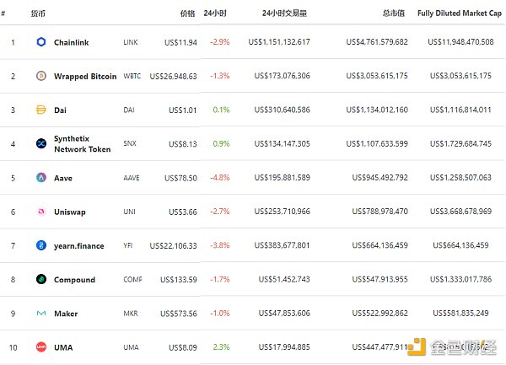The height and width of the screenshot is (365, 506).
Task: Click the 2.3% UMA 24h change
Action: click(x=221, y=347)
